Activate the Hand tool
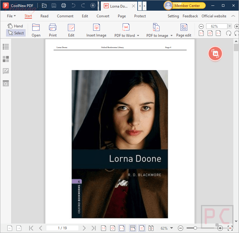This screenshot has width=239, height=233. point(15,26)
